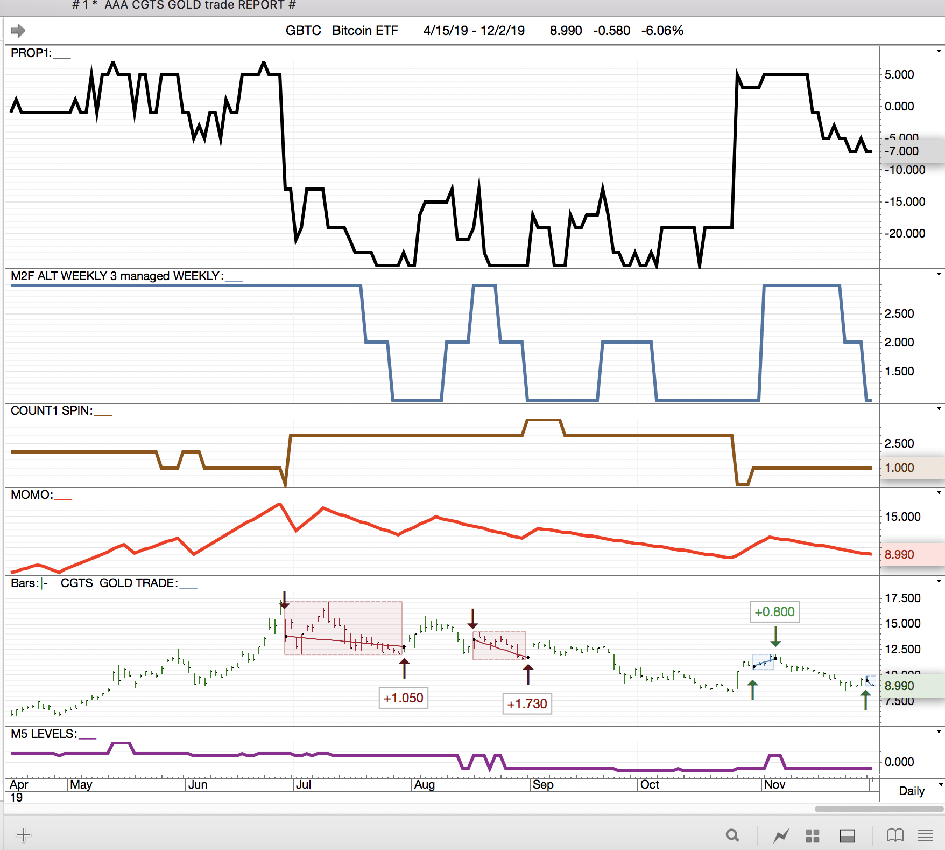This screenshot has height=850, width=945.
Task: Click the +0.800 trade profit label
Action: (x=775, y=612)
